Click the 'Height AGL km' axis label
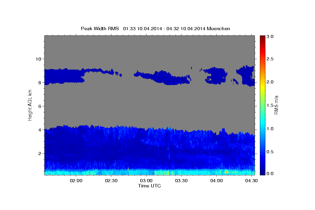 pos(30,105)
